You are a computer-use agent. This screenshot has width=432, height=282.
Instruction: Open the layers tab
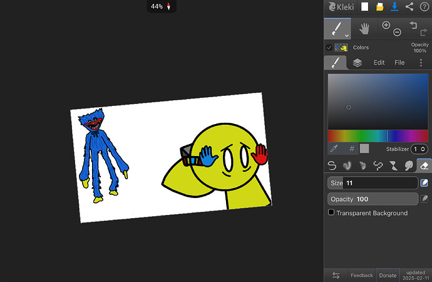(357, 63)
